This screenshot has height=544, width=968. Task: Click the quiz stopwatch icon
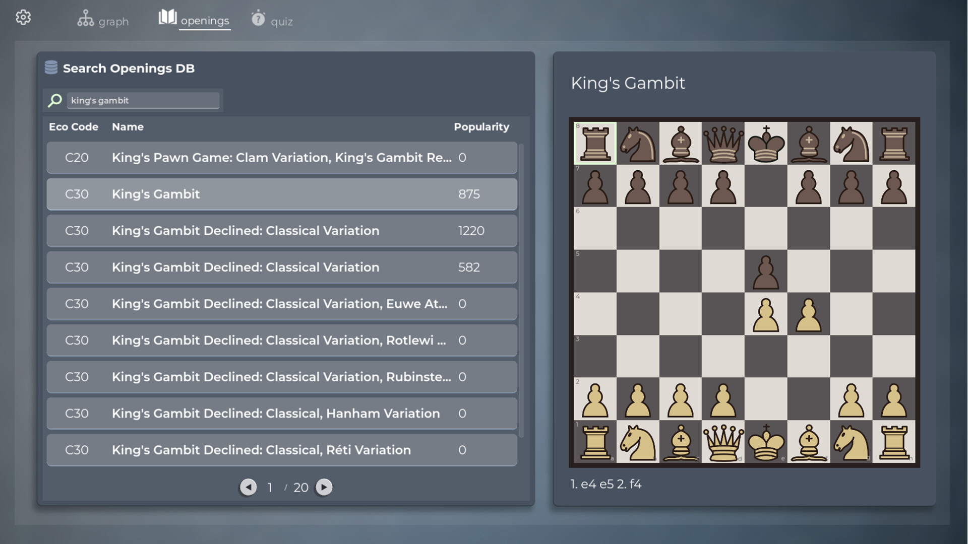pos(258,18)
